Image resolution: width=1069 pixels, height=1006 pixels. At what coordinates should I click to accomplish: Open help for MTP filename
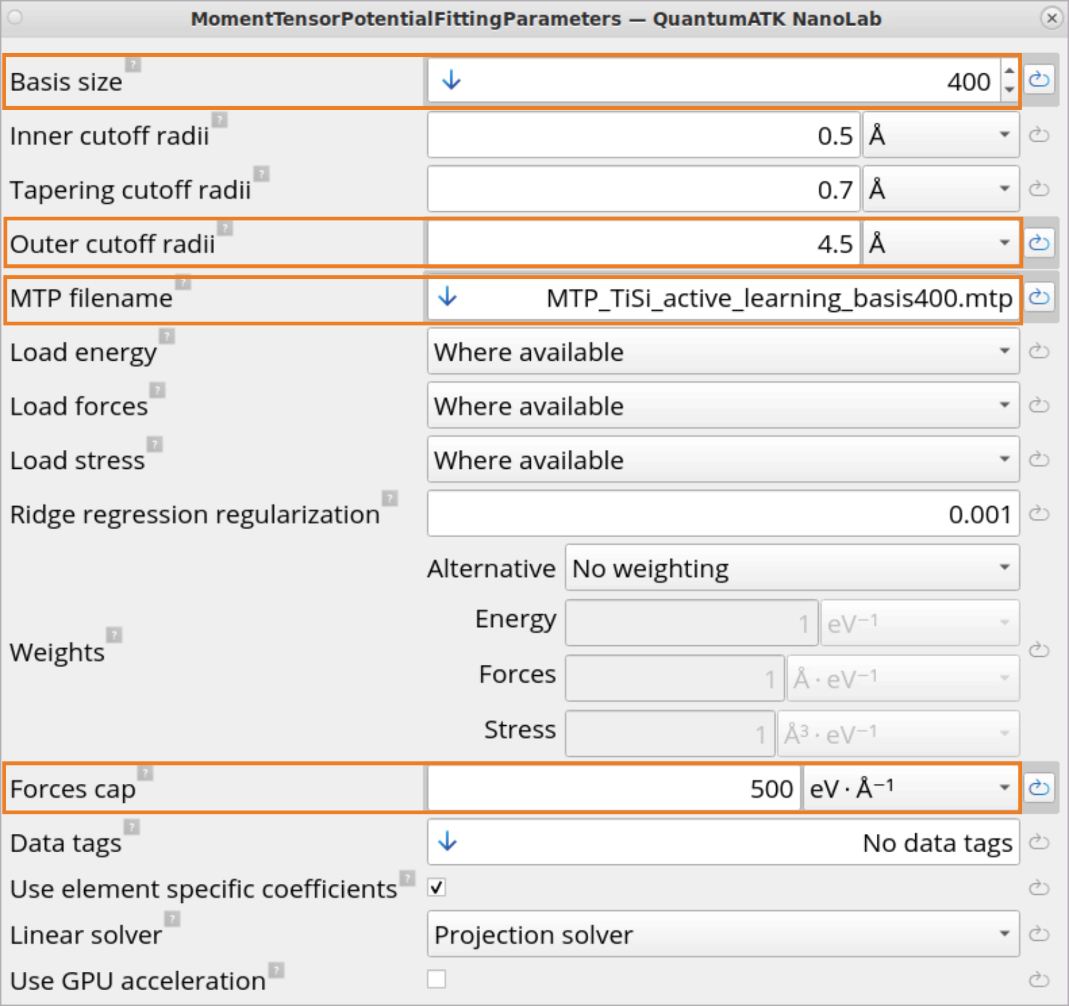[x=183, y=282]
